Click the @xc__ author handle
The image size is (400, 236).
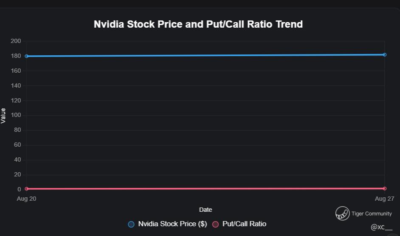(381, 227)
